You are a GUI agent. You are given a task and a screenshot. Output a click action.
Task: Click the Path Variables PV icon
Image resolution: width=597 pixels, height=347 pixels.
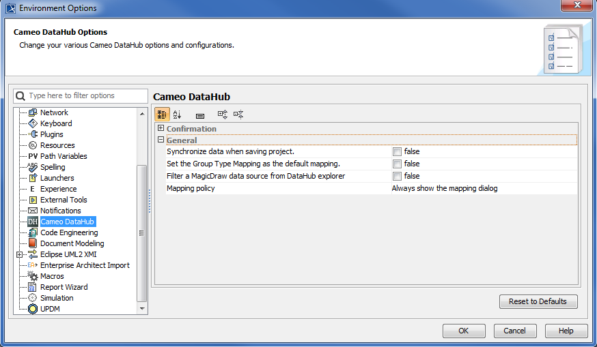click(x=33, y=156)
